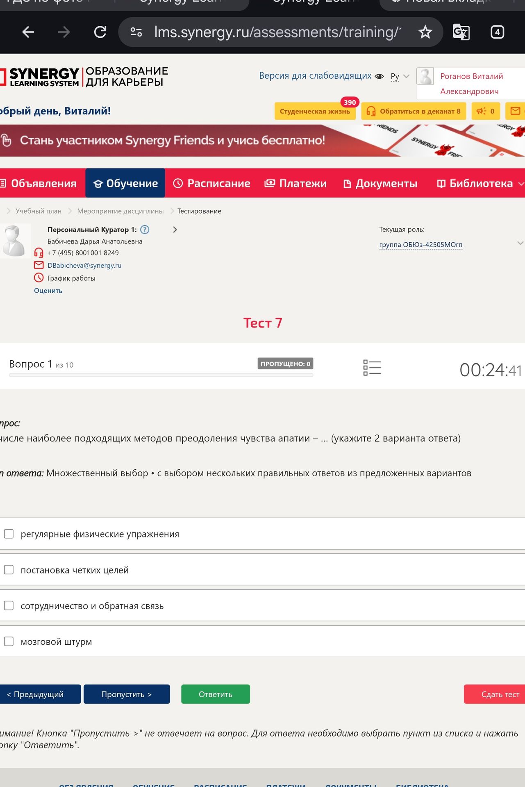Open the announcements megaphone icon showing 0
This screenshot has width=525, height=787.
click(485, 111)
